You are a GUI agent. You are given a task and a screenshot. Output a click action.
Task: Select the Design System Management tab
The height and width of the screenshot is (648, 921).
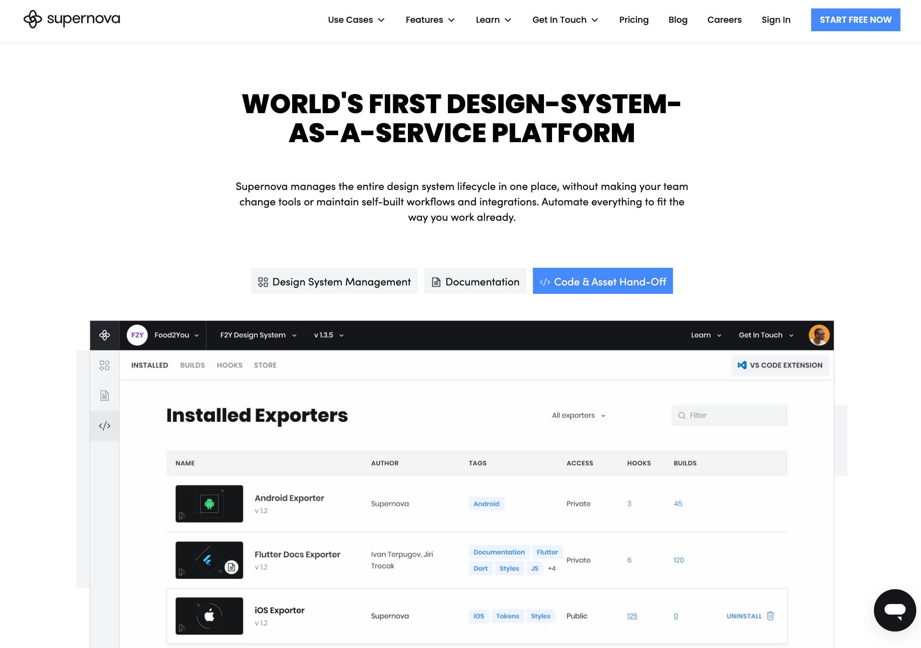point(334,281)
